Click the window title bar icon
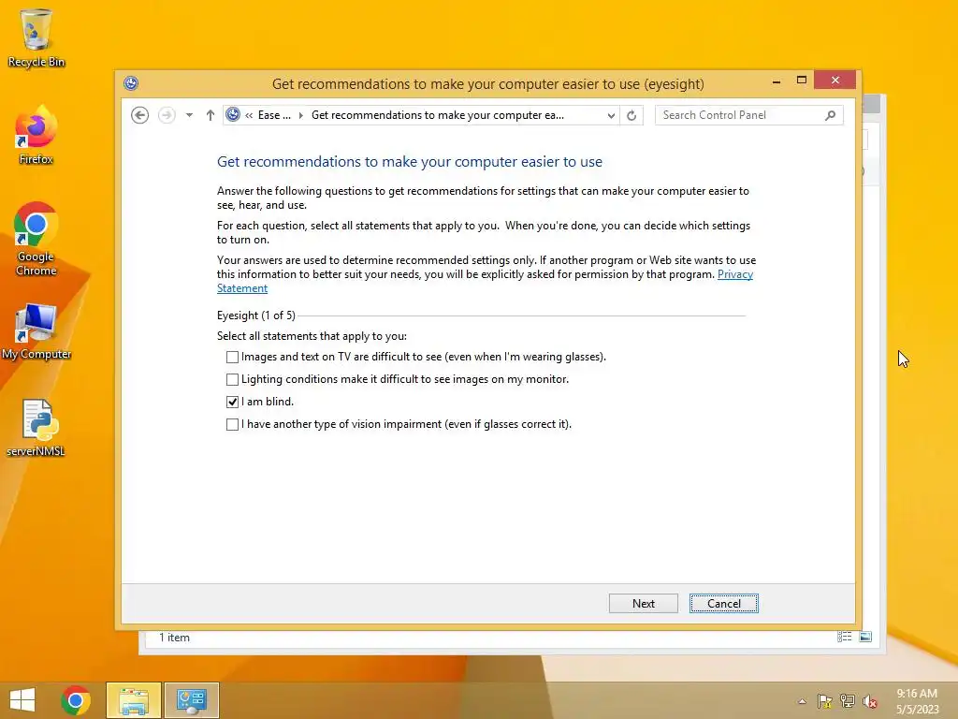Image resolution: width=958 pixels, height=719 pixels. click(131, 83)
